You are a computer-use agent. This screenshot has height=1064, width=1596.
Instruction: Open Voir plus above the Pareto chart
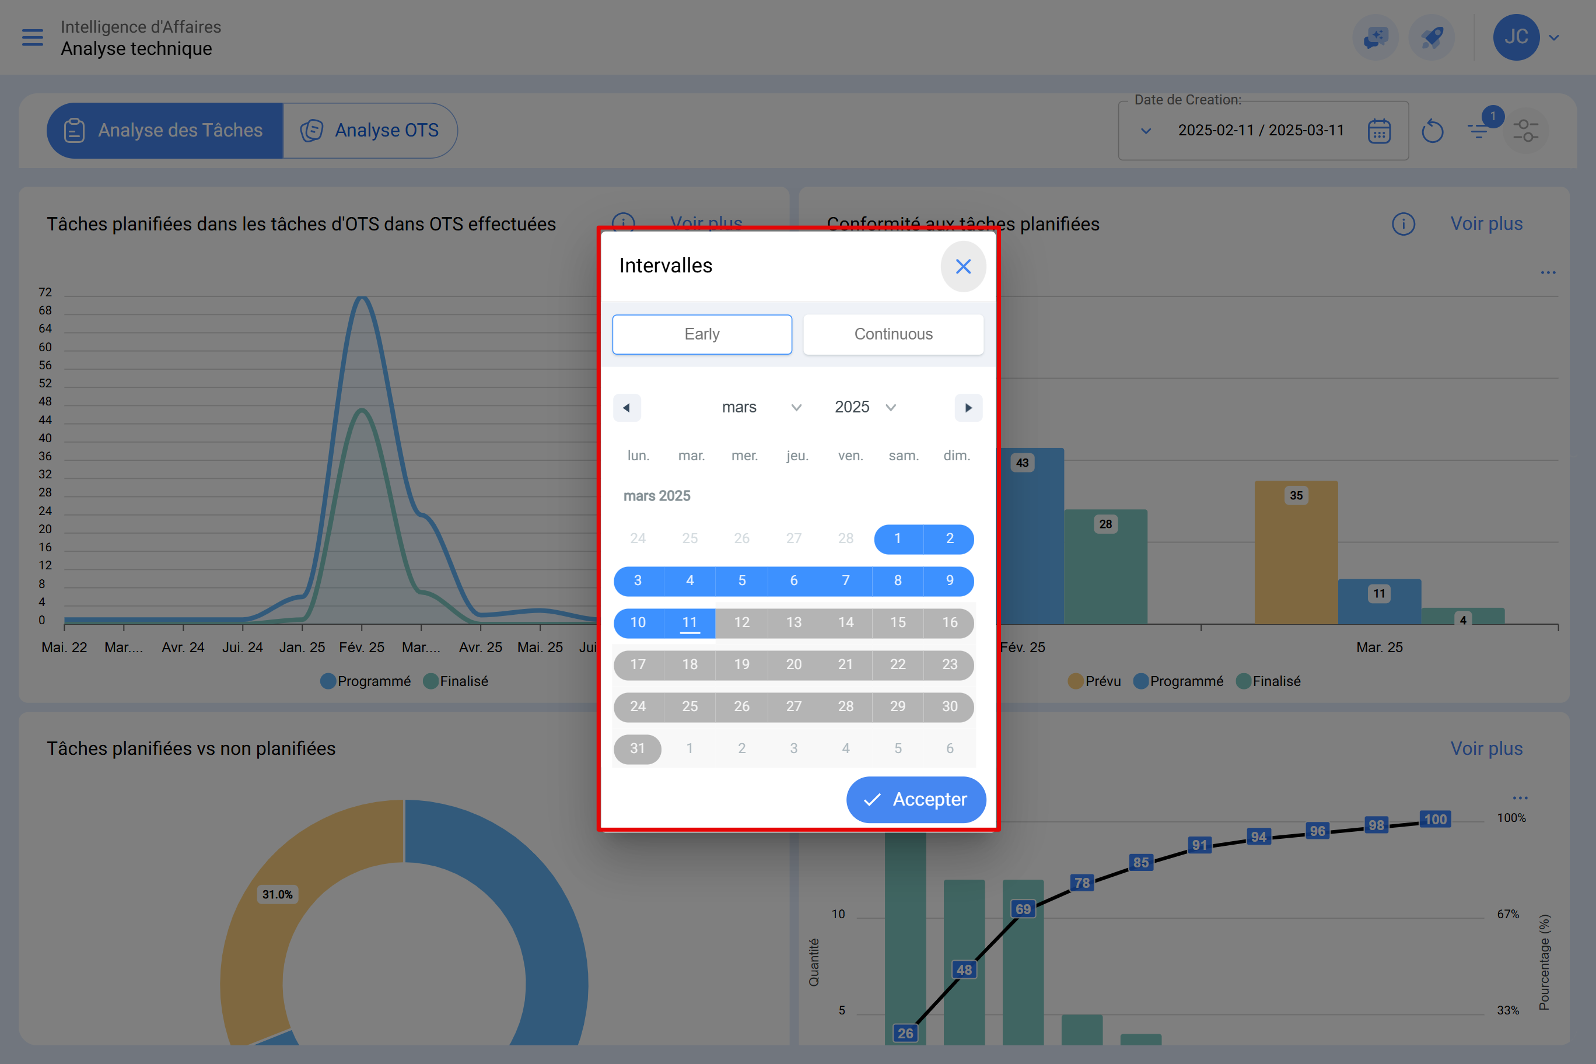[x=1486, y=748]
